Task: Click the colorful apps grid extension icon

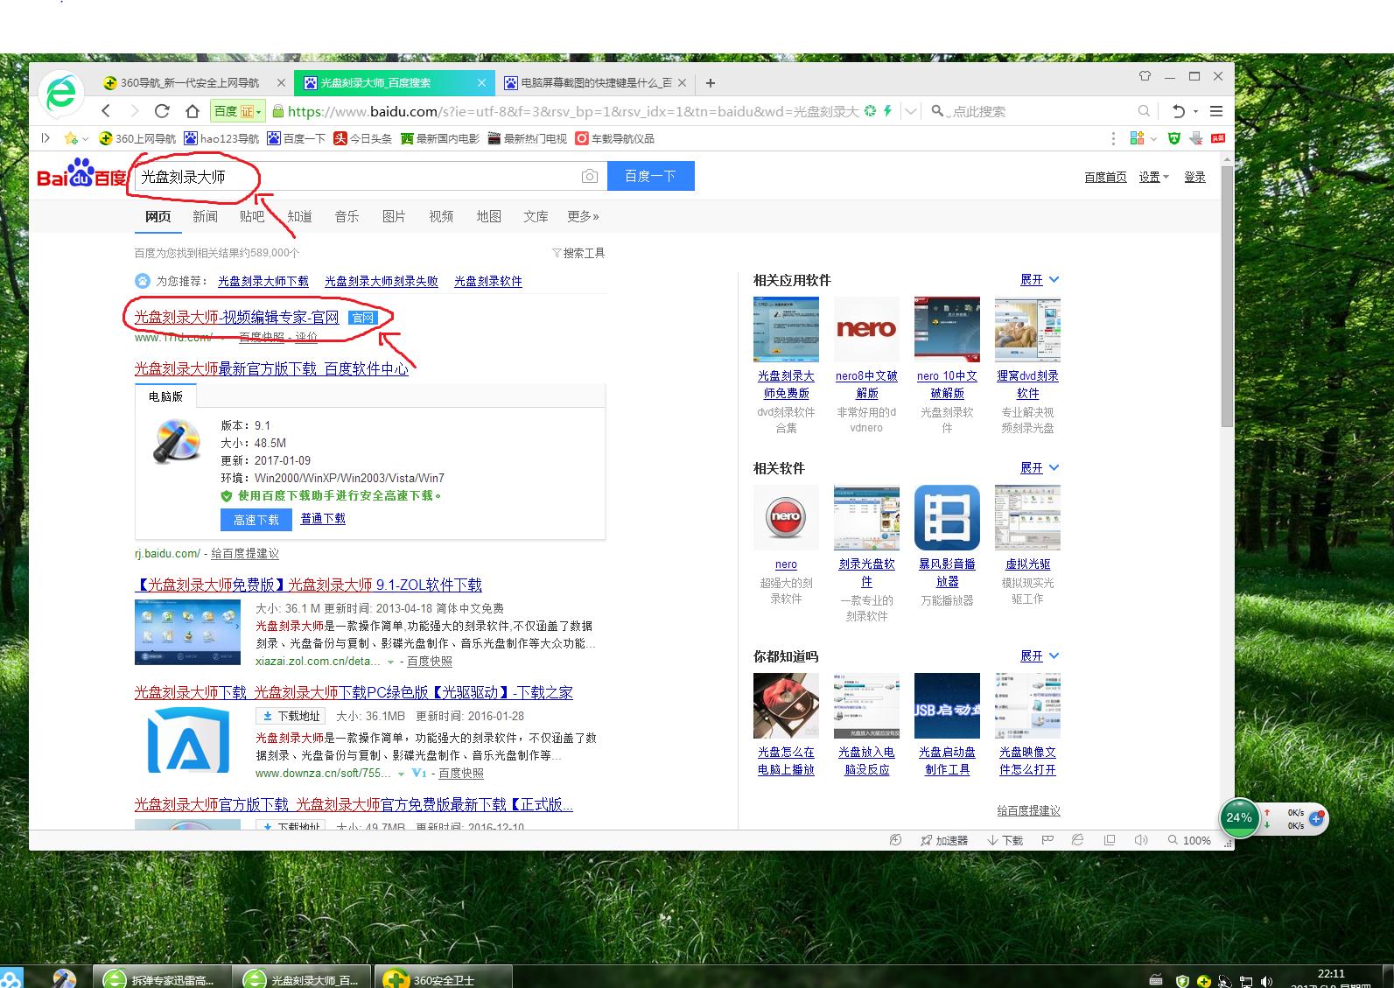Action: pos(1138,138)
